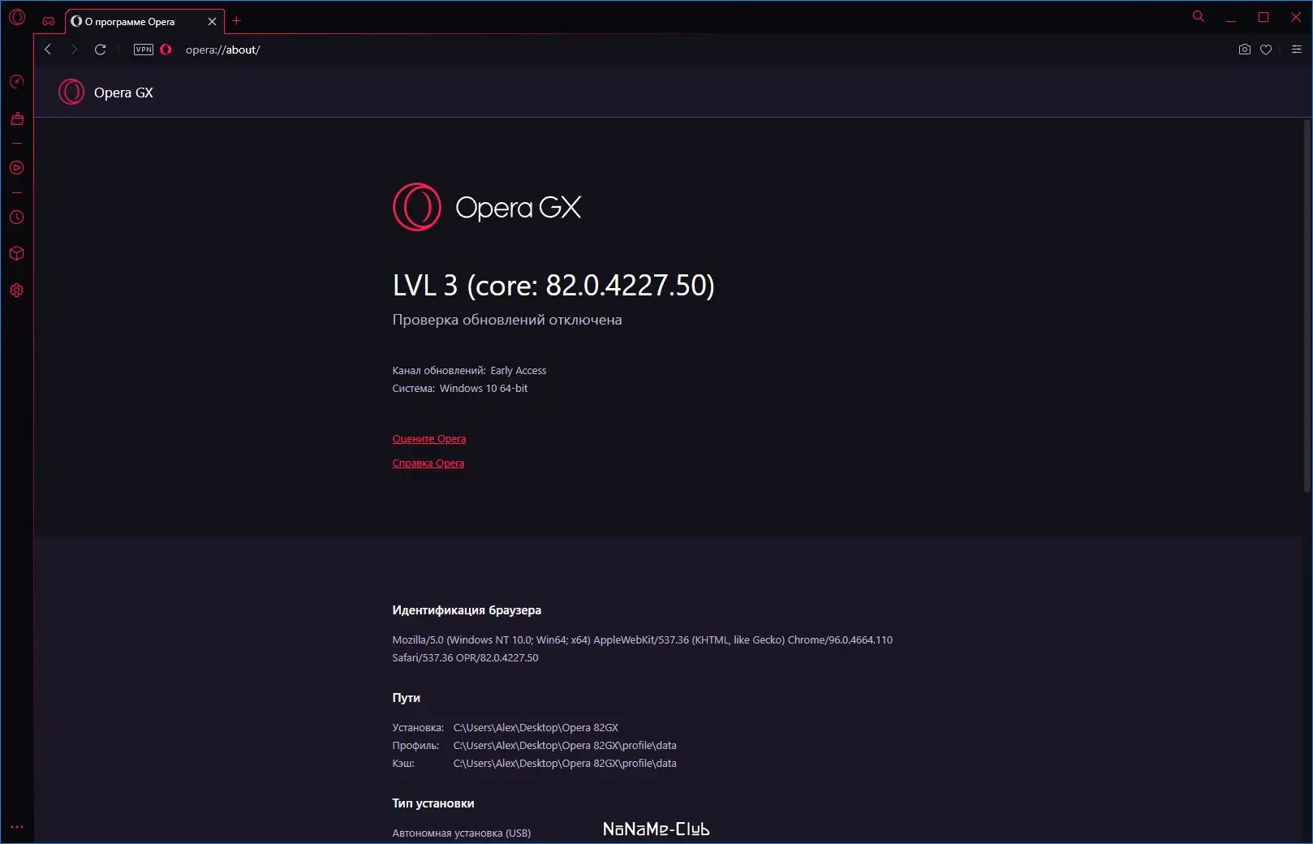Click the 'Пути' heading
The height and width of the screenshot is (844, 1313).
(406, 698)
